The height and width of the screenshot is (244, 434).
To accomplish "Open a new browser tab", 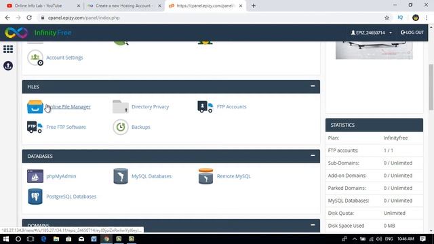I will pyautogui.click(x=254, y=6).
